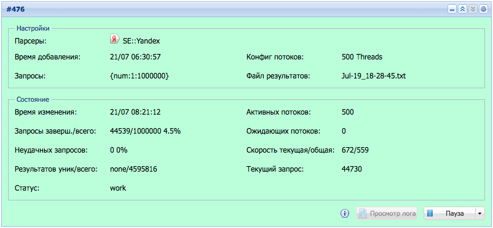
Task: Select waiting threads value 0
Action: [344, 131]
